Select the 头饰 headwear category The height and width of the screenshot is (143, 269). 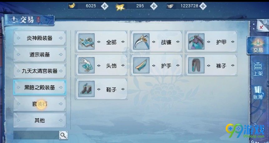click(101, 65)
